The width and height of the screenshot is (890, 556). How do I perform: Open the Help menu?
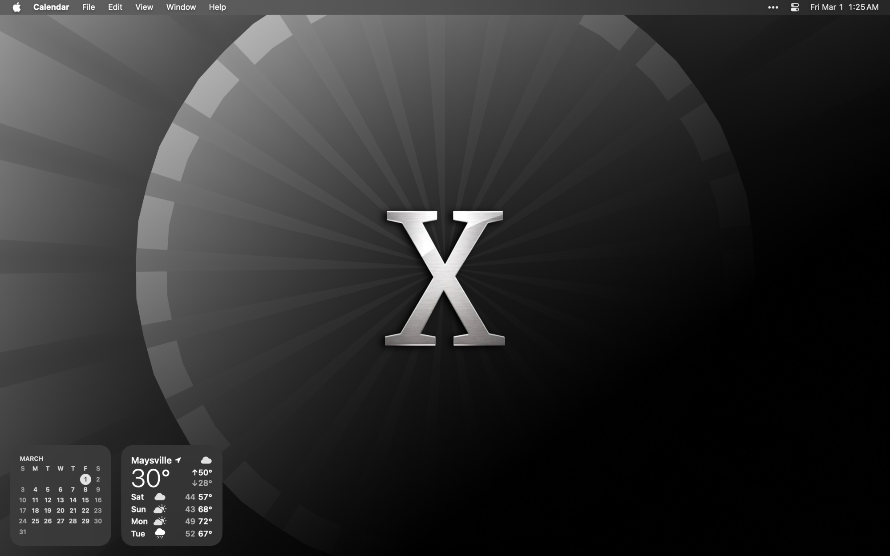217,7
